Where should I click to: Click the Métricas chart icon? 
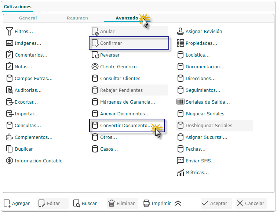pyautogui.click(x=181, y=173)
